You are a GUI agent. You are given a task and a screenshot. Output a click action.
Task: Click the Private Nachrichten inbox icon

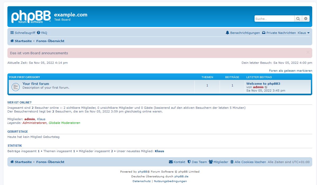264,33
